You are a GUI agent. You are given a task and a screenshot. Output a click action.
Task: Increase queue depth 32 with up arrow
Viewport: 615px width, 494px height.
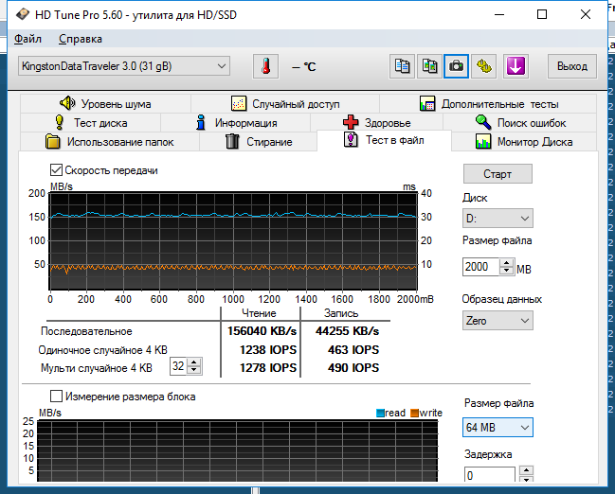(194, 362)
